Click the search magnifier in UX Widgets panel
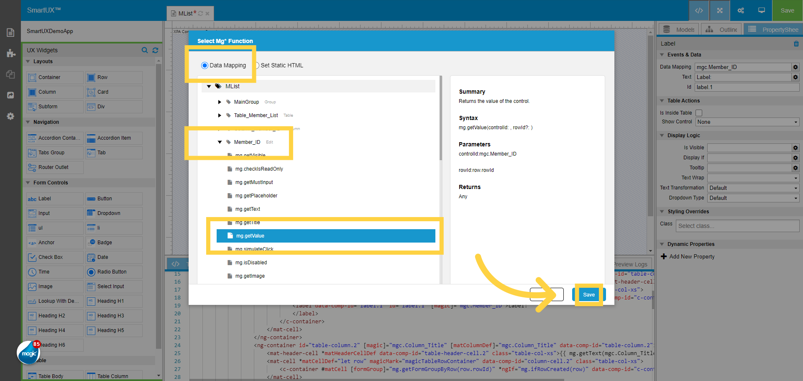Image resolution: width=803 pixels, height=381 pixels. (145, 50)
